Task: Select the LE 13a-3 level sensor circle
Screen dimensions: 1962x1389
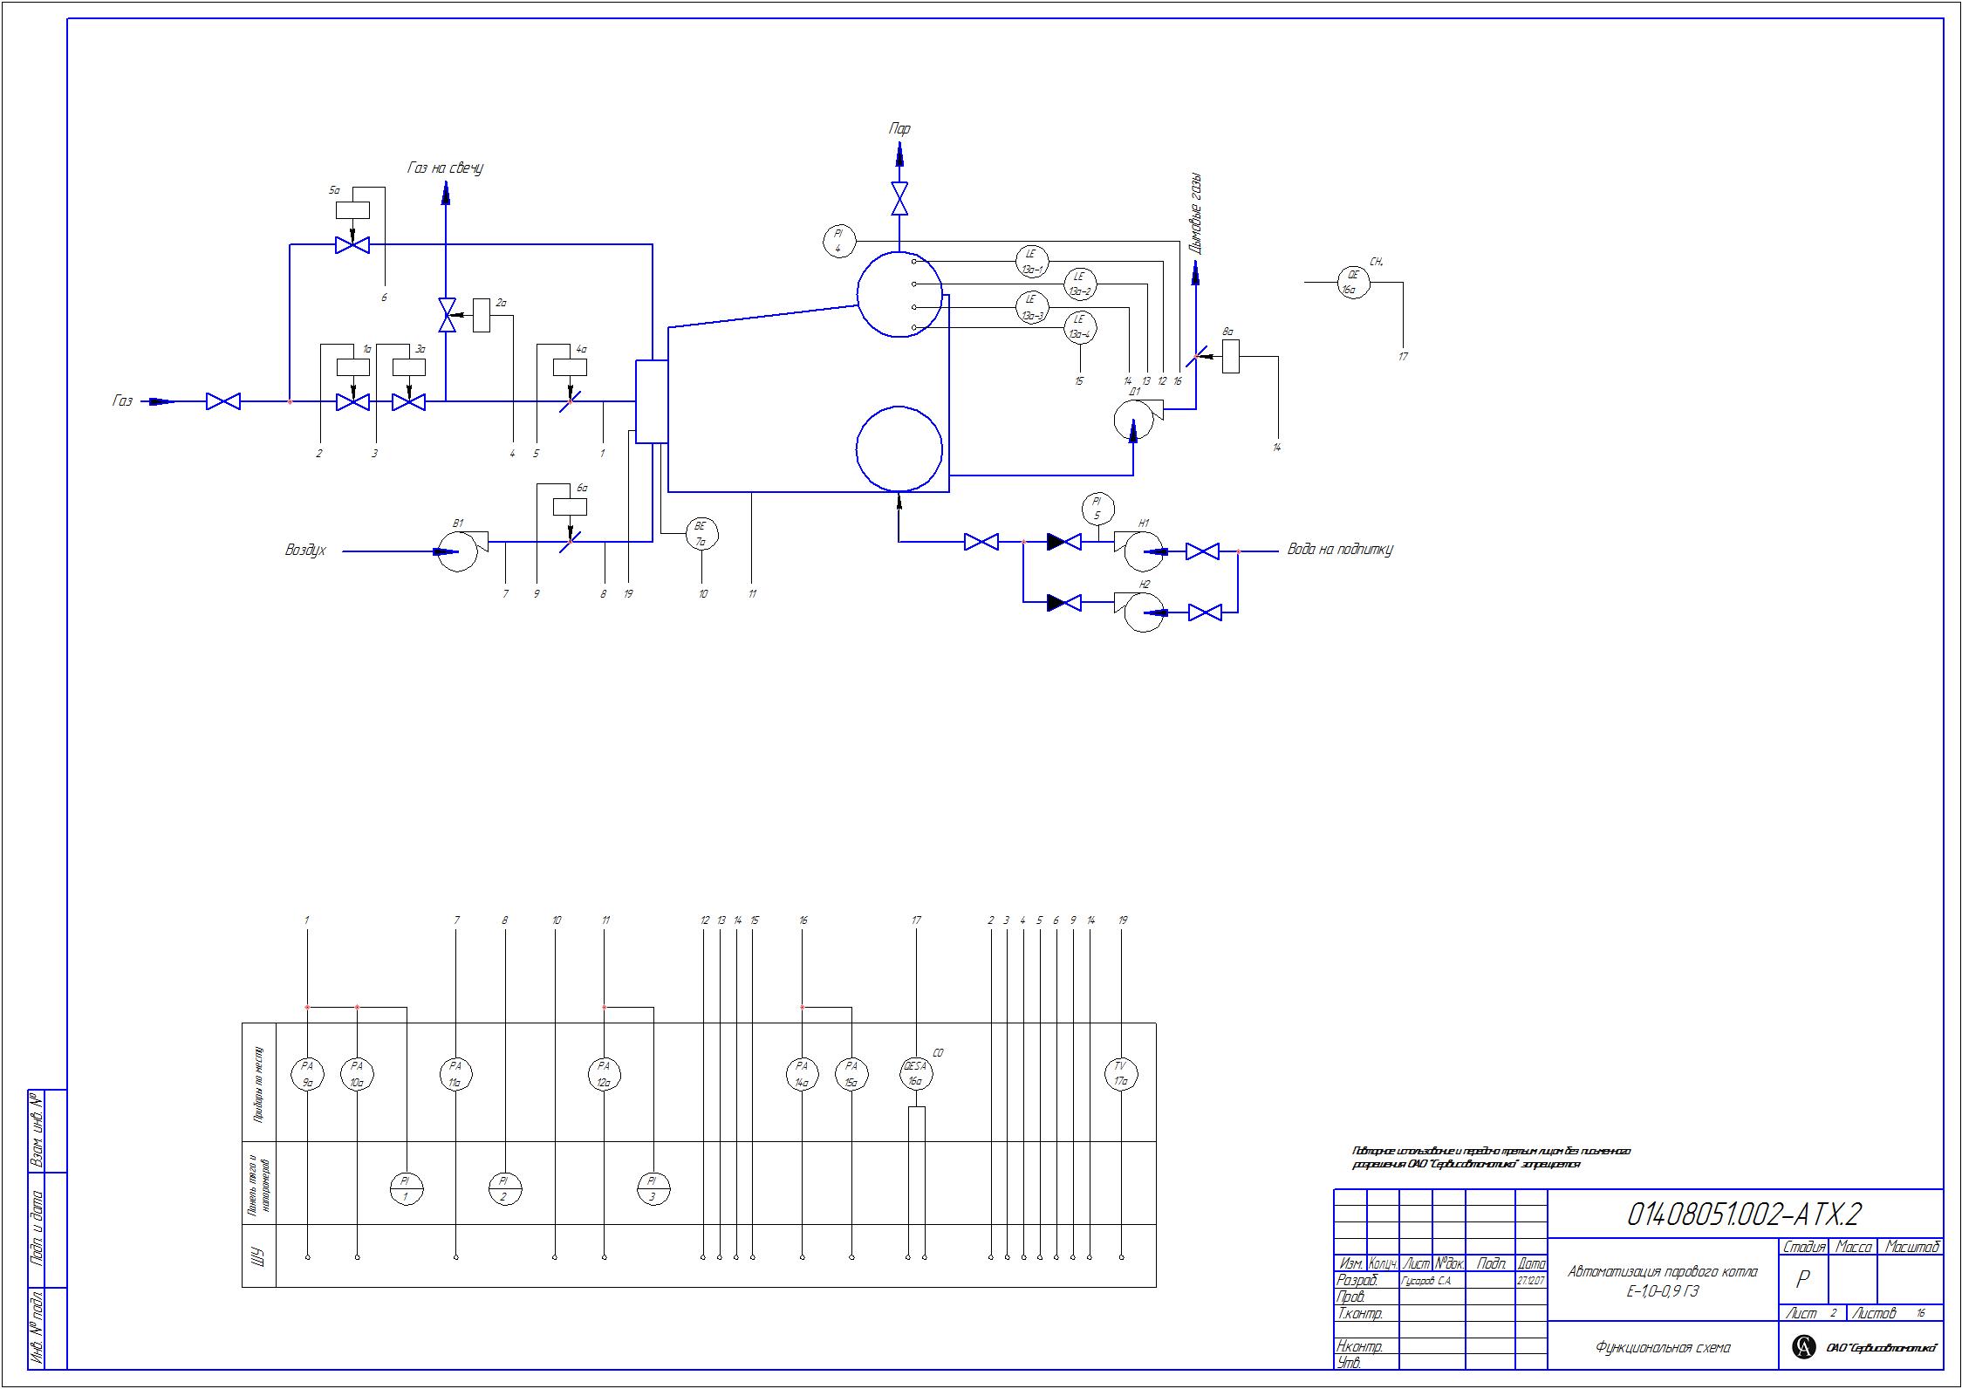Action: (1032, 306)
